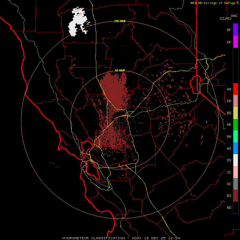The height and width of the screenshot is (240, 240).
Task: Pick the RA light green legend swatch
Action: pos(235,137)
